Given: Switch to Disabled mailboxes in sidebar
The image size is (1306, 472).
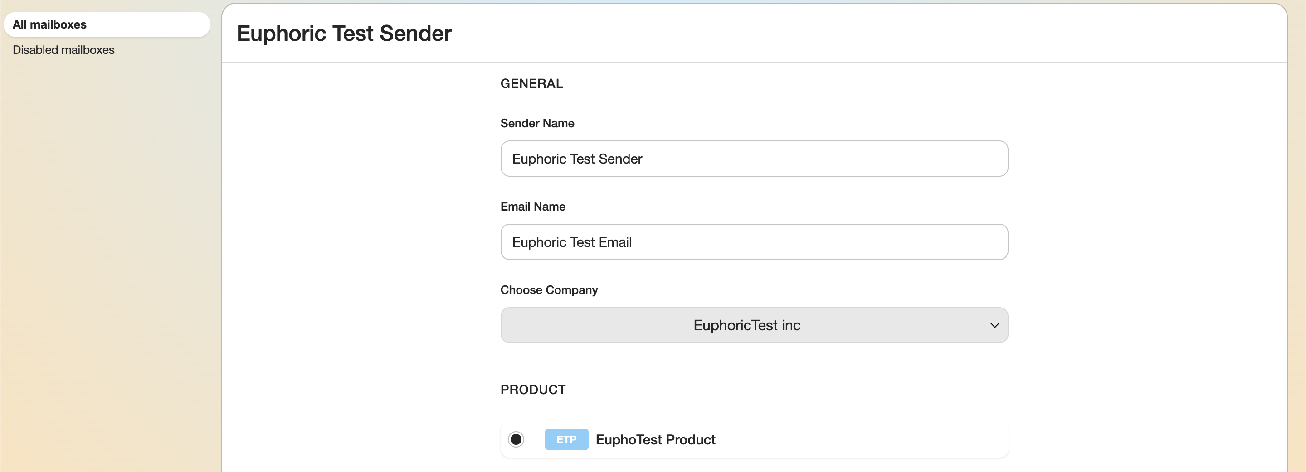Looking at the screenshot, I should point(63,50).
